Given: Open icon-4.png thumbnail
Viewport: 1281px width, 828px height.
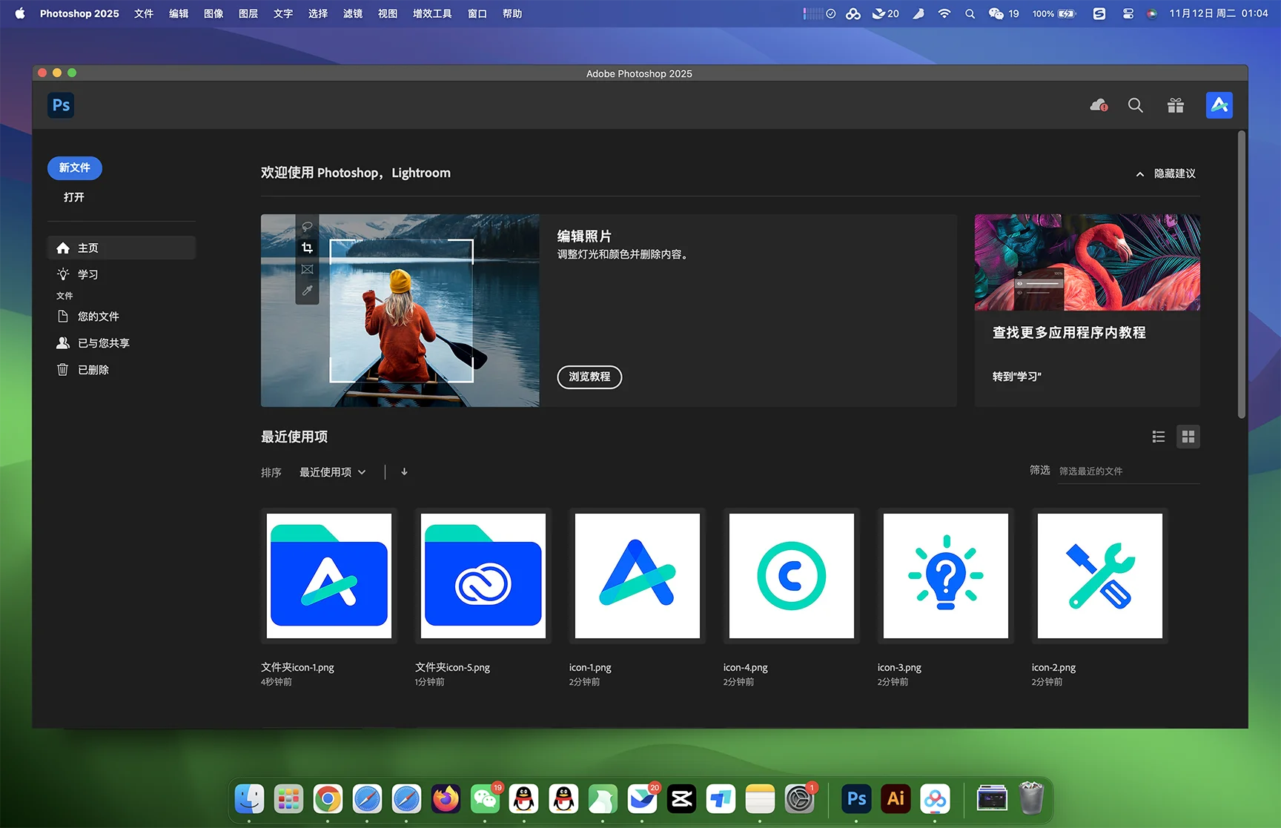Looking at the screenshot, I should 792,576.
